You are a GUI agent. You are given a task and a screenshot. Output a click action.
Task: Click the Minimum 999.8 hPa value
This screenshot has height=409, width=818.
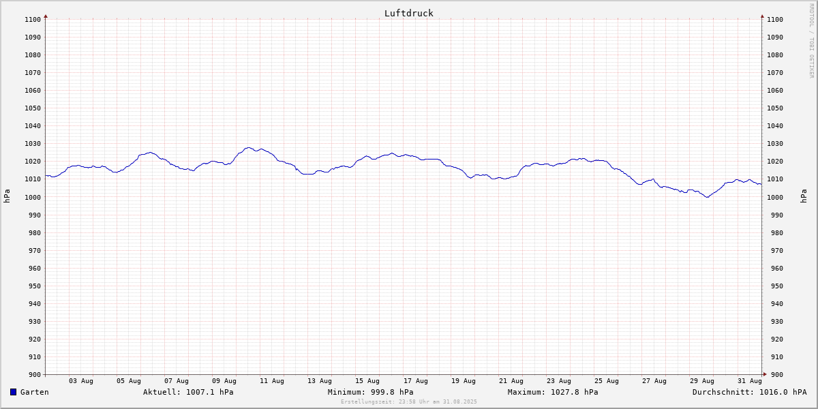[x=370, y=392]
